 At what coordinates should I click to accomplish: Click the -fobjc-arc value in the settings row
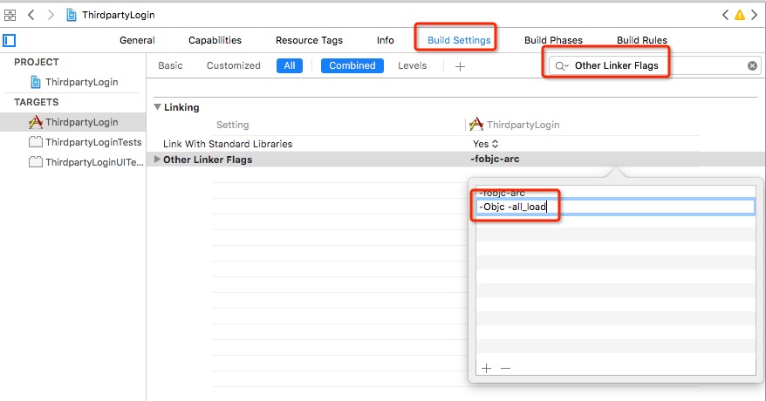coord(495,159)
